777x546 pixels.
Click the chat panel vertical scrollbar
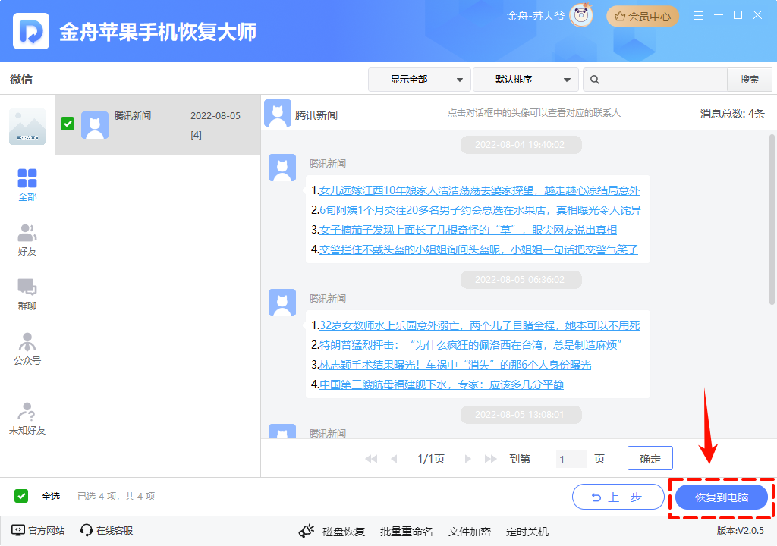point(772,219)
